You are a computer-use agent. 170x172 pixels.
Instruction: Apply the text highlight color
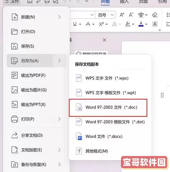[x=128, y=24]
